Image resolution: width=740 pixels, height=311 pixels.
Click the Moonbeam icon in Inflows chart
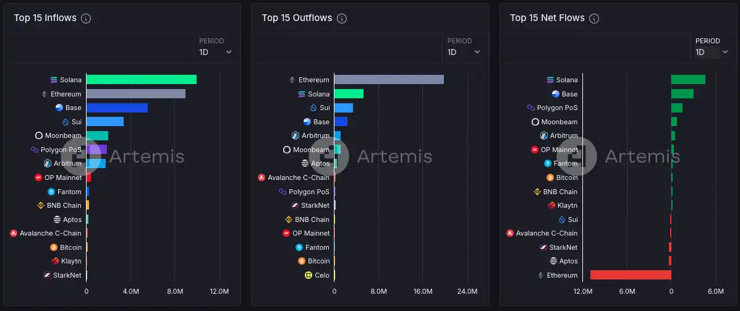point(39,135)
